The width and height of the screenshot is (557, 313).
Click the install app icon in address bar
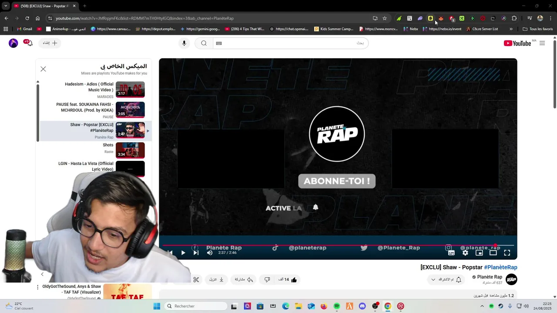point(375,18)
